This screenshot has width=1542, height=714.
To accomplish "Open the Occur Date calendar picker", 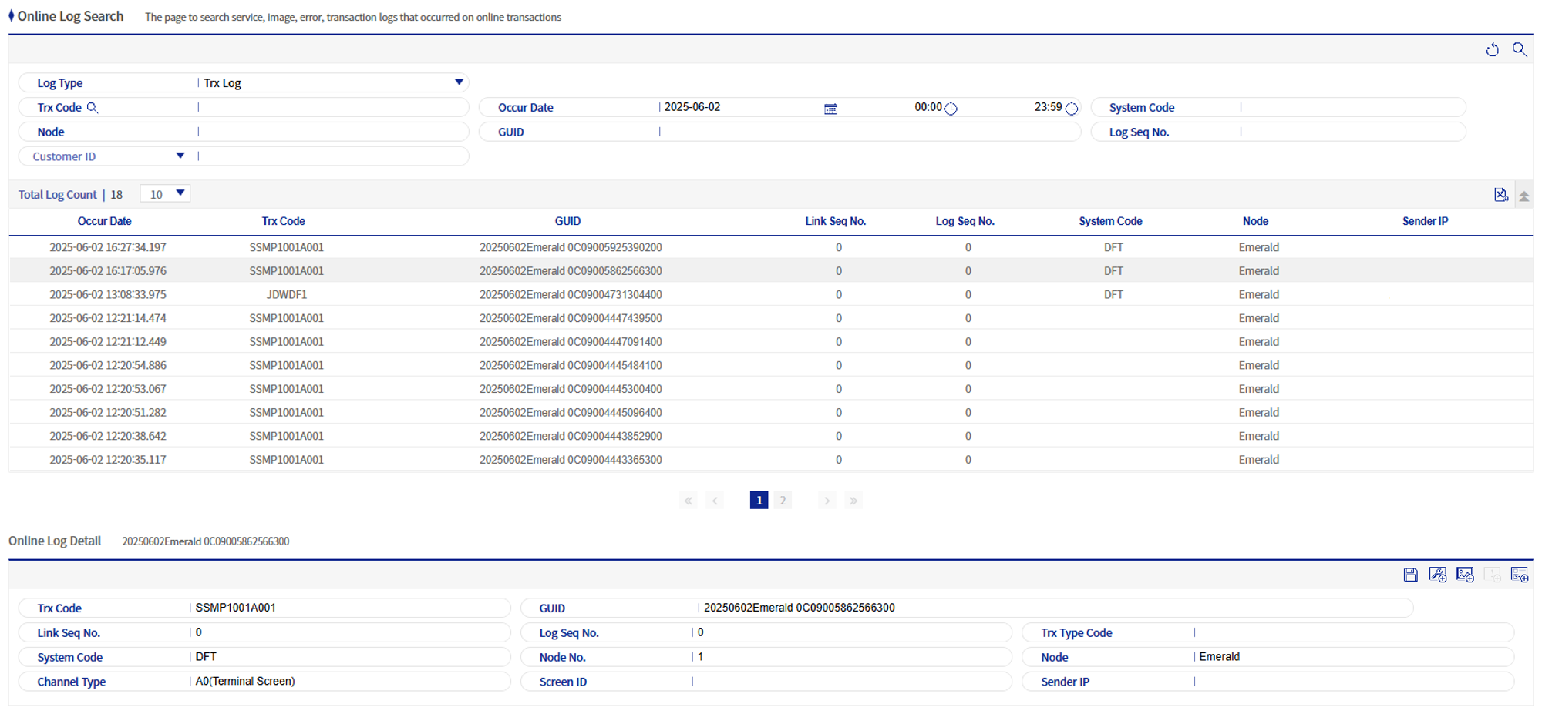I will point(830,108).
